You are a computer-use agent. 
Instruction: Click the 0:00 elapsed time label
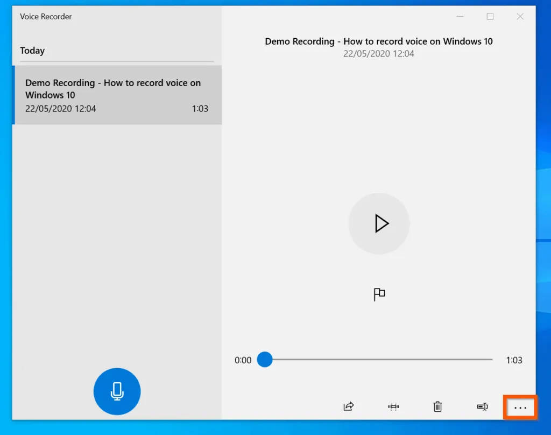[243, 360]
